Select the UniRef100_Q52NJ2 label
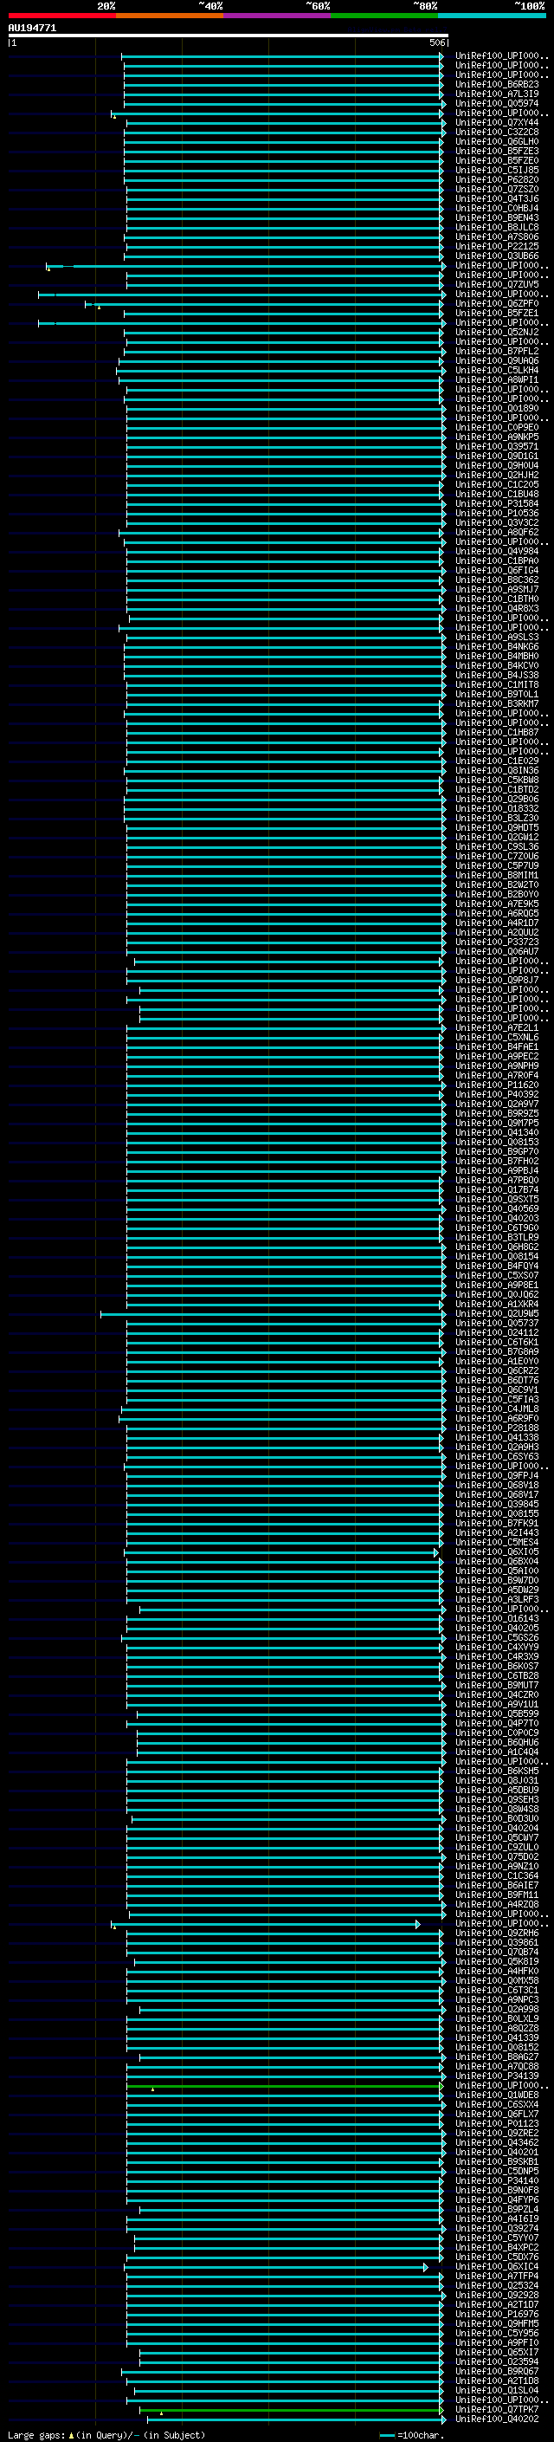The image size is (554, 2442). [x=497, y=333]
